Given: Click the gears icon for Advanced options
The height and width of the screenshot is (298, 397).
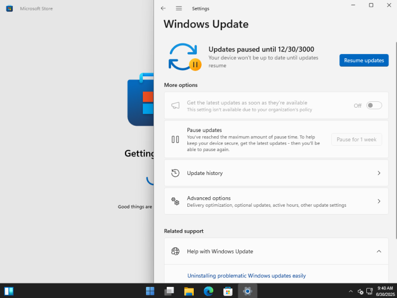Looking at the screenshot, I should pyautogui.click(x=175, y=201).
